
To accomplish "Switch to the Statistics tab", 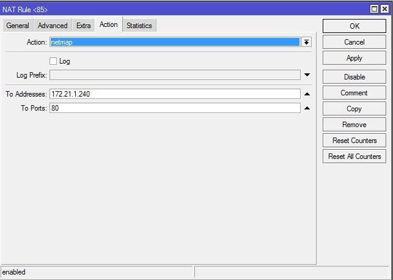I will (x=139, y=26).
